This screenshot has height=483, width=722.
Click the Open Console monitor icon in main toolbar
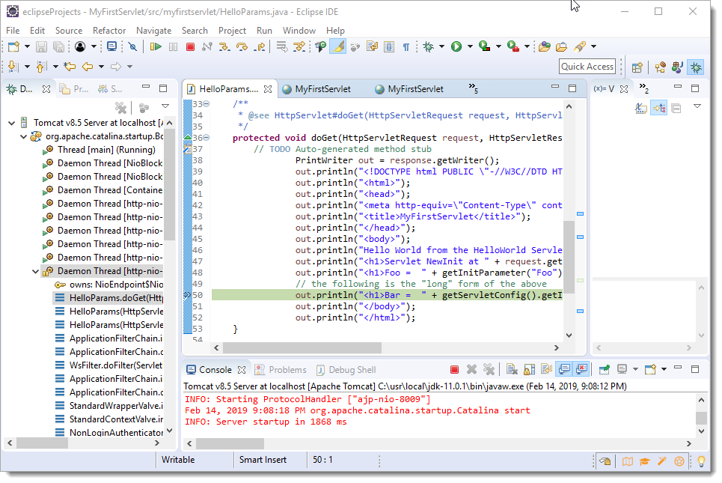point(111,46)
